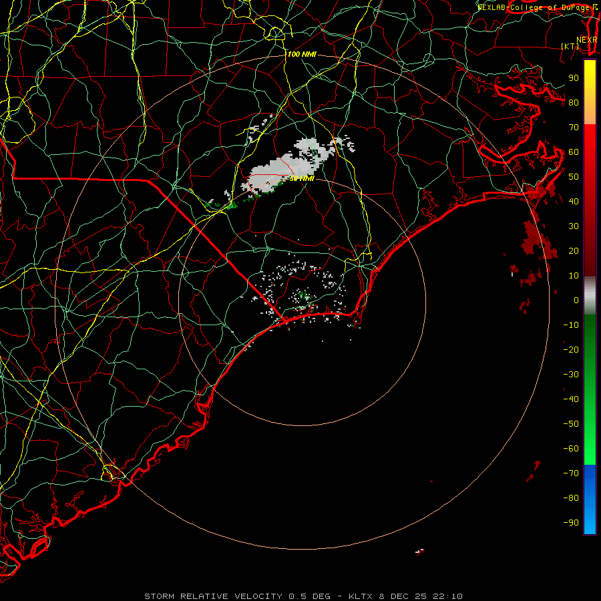Click the [KT] units label

coord(570,46)
